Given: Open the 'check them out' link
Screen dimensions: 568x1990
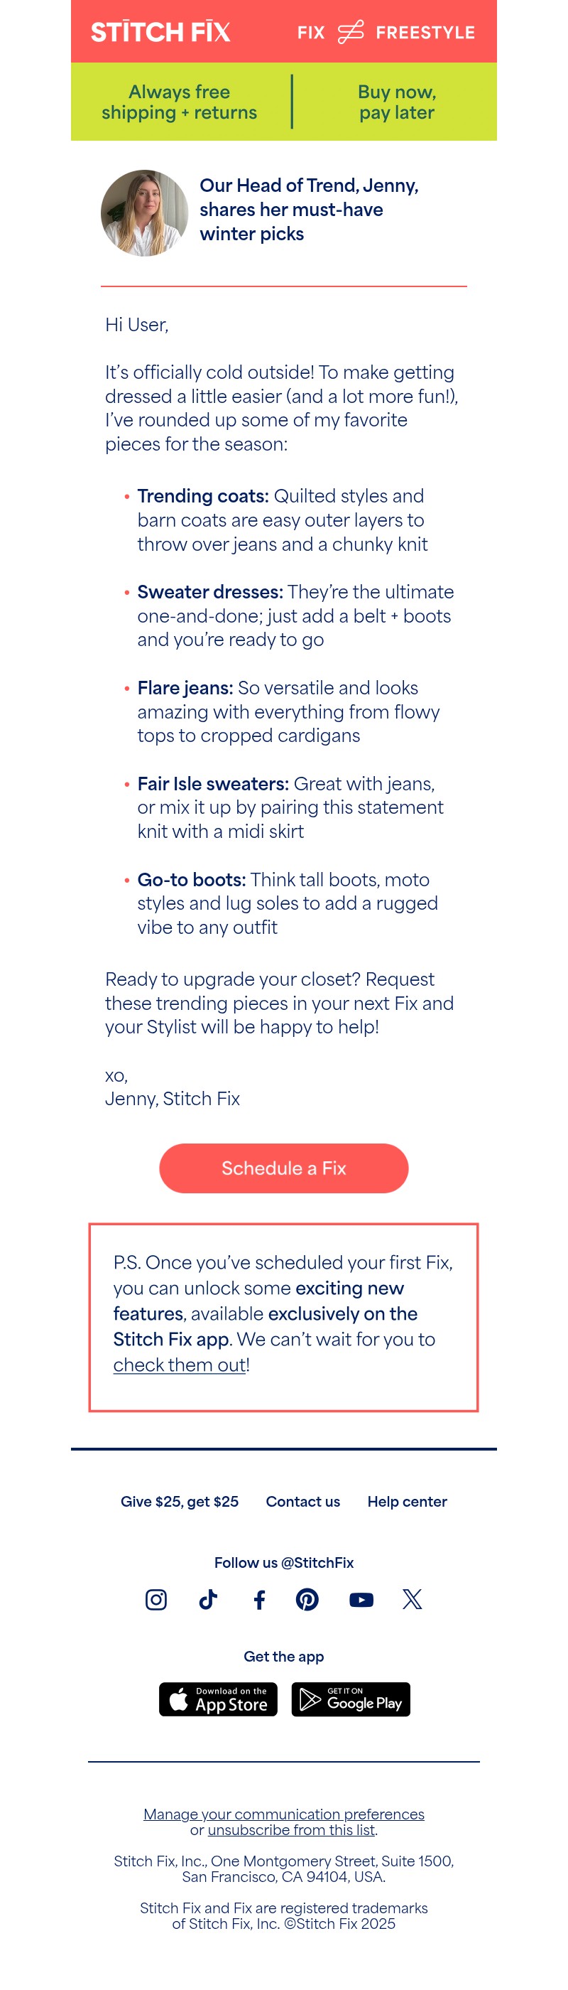Looking at the screenshot, I should (178, 1365).
